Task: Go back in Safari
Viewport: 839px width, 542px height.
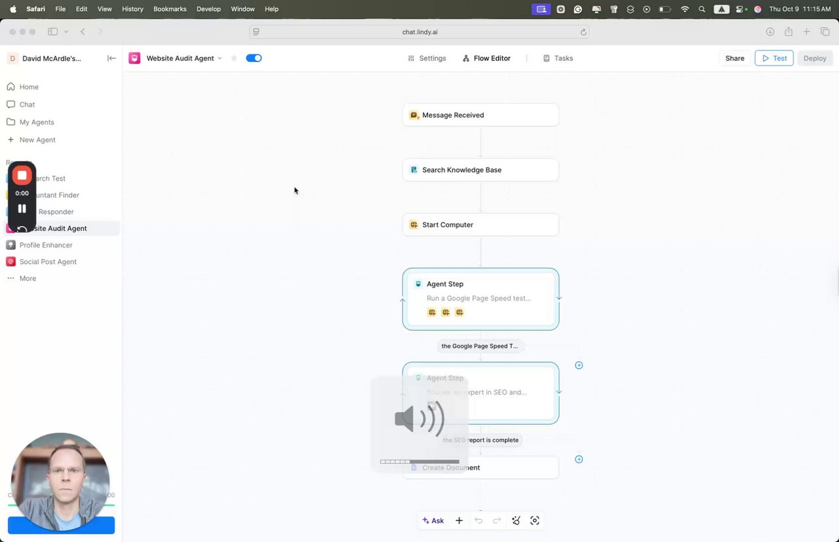Action: click(x=83, y=31)
